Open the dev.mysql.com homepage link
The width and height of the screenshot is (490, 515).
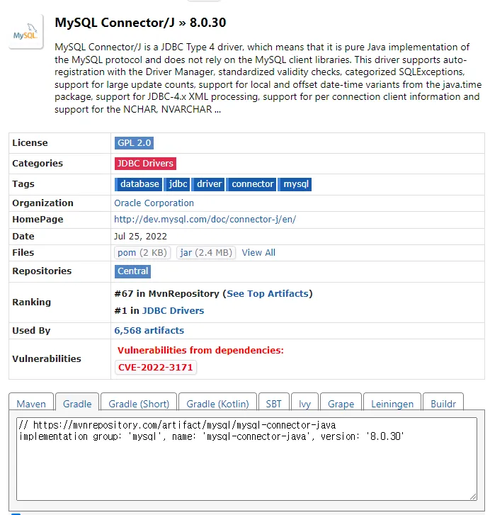[205, 219]
